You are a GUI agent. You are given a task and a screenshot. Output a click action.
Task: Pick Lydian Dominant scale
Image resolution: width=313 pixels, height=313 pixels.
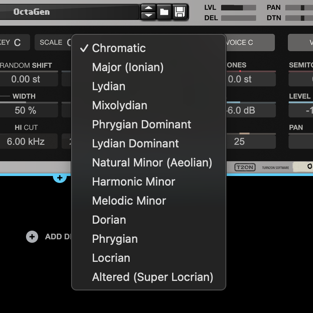click(x=149, y=143)
